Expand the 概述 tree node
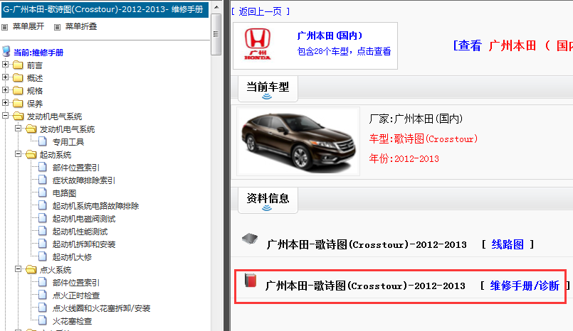573x331 pixels. [5, 77]
